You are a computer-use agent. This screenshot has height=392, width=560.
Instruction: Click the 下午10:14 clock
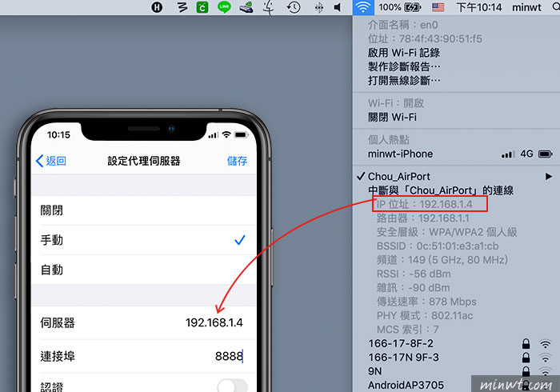(x=478, y=7)
